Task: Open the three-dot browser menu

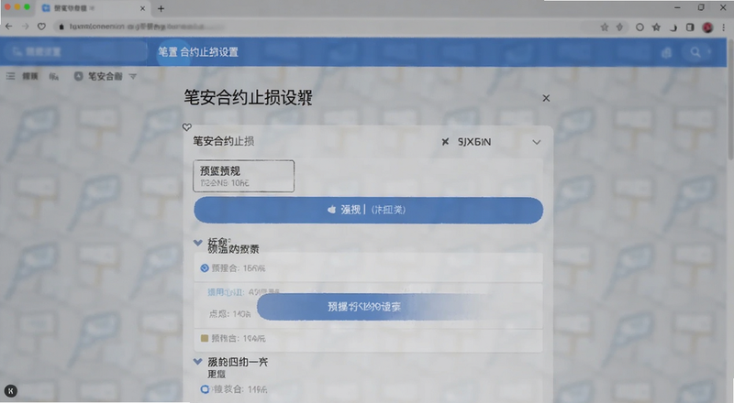Action: click(x=724, y=27)
